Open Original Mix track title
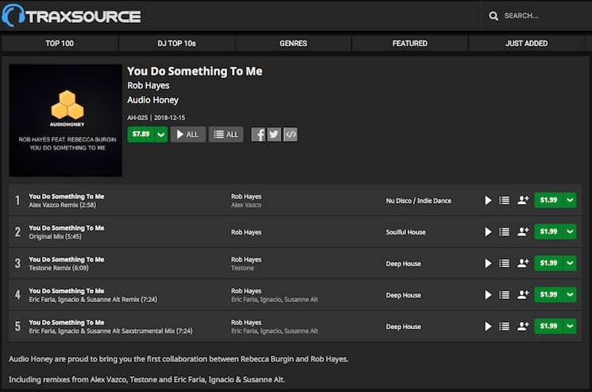Viewport: 592px width, 392px height. tap(67, 228)
